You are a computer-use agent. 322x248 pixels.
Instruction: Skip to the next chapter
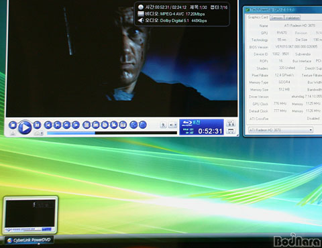click(x=57, y=125)
